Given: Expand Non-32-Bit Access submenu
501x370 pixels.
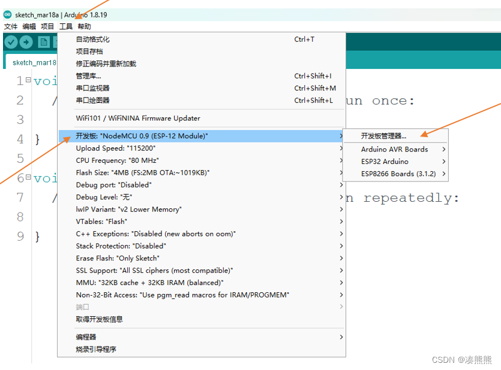Looking at the screenshot, I should [202, 295].
